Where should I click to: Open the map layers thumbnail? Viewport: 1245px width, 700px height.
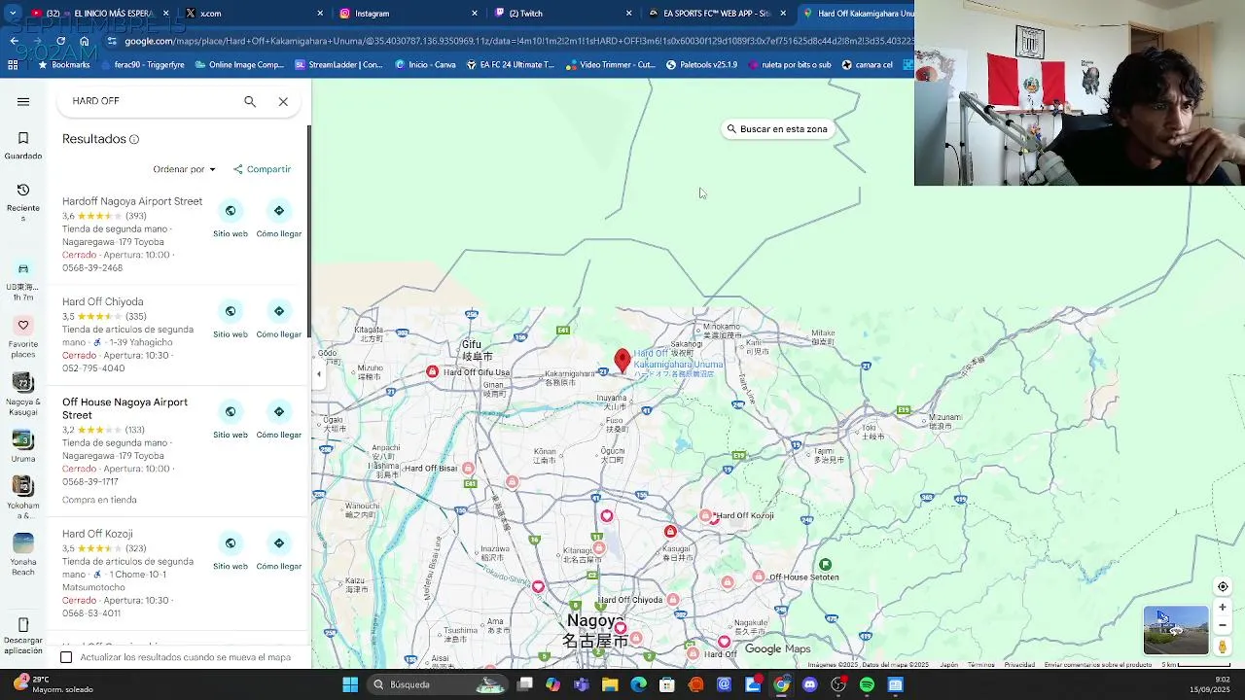tap(1176, 630)
